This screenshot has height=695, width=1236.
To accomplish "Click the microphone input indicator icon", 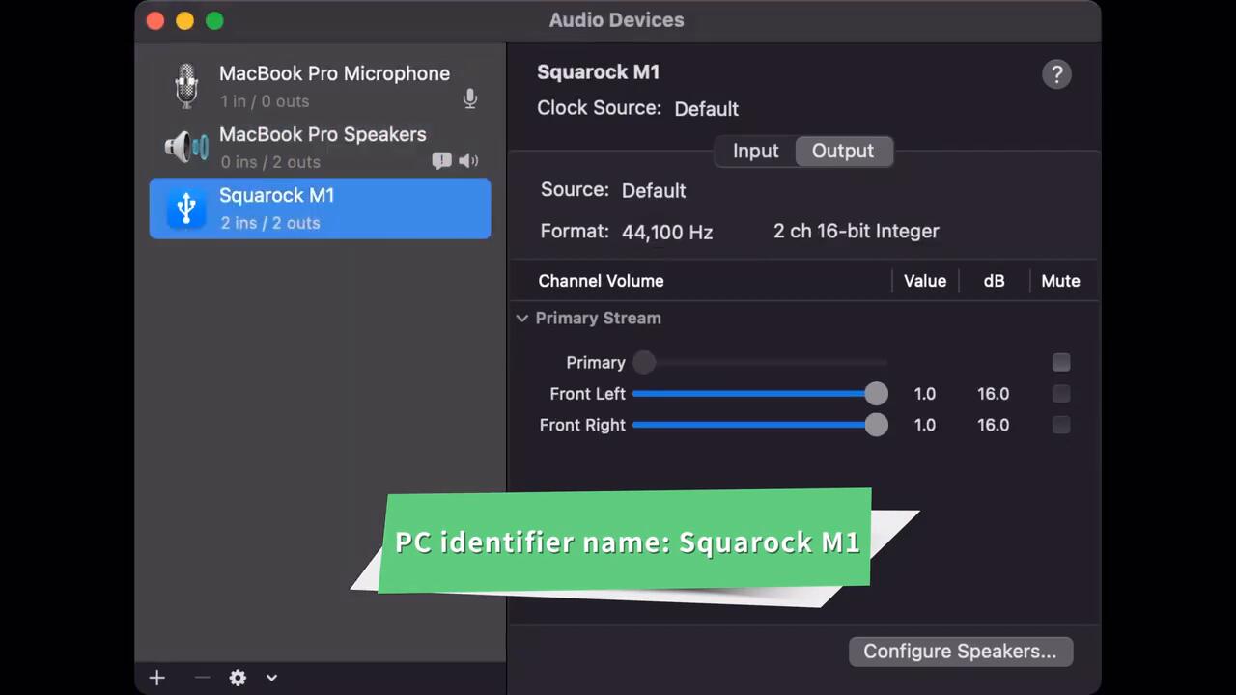I will (470, 99).
